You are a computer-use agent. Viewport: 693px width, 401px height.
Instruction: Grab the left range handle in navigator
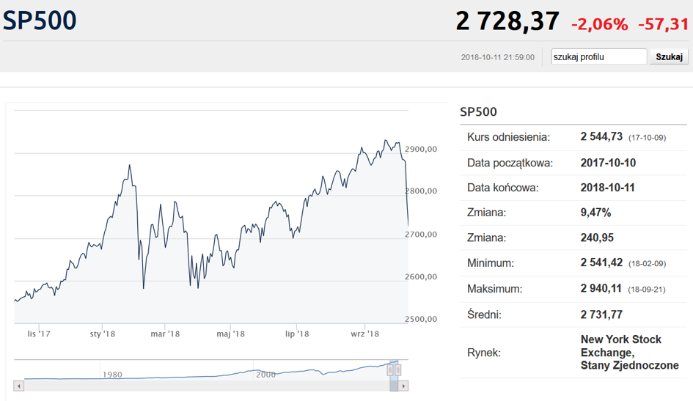pos(390,369)
